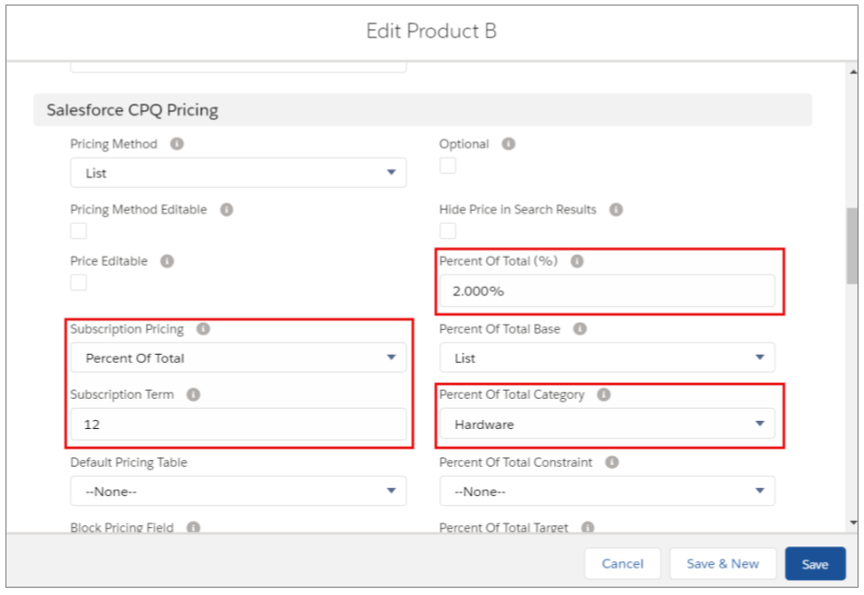
Task: Open the Percent Of Total Constraint dropdown
Action: click(607, 491)
